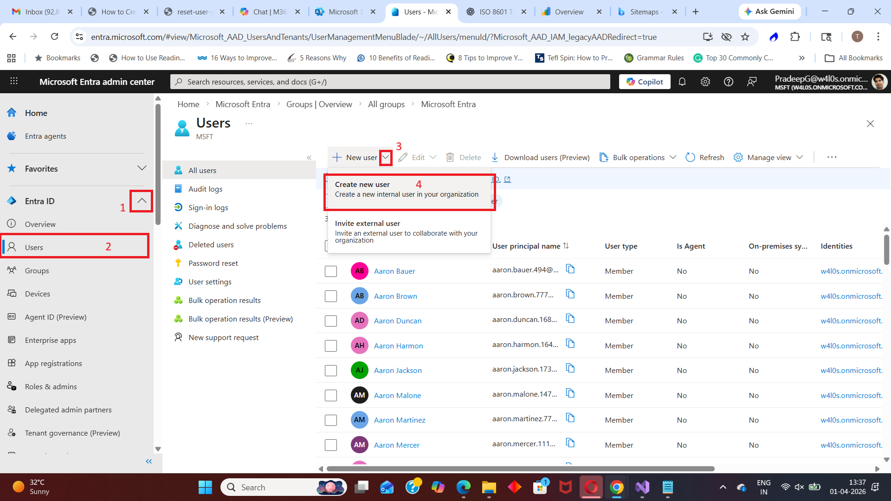The height and width of the screenshot is (501, 891).
Task: Click Download users (Preview) button
Action: pos(541,157)
